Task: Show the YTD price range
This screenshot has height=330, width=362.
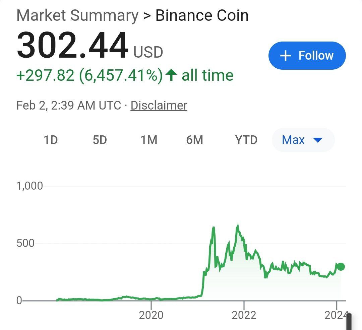Action: point(246,140)
